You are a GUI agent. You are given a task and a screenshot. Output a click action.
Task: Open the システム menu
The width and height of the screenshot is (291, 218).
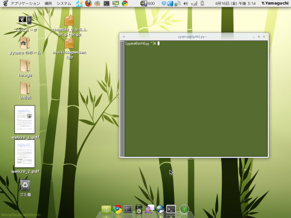coord(64,3)
